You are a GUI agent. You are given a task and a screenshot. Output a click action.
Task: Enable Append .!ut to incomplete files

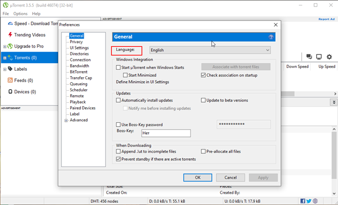118,151
